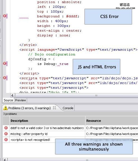Image resolution: width=138 pixels, height=161 pixels.
Task: Click the 'is Debug: true' code line
Action: [x=53, y=64]
